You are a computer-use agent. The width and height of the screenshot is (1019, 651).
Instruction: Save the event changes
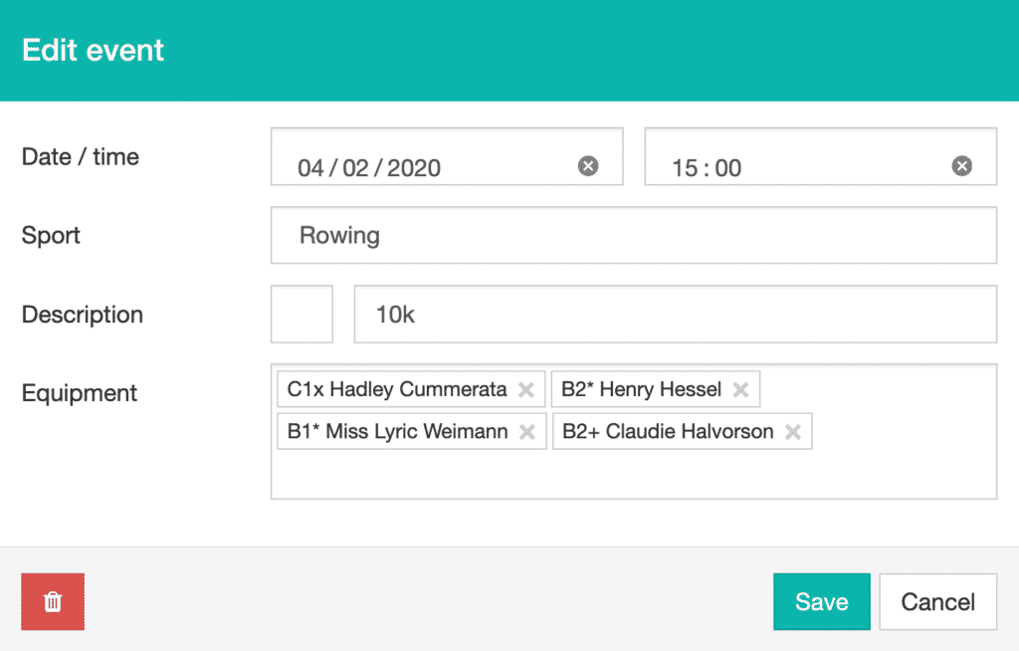[x=821, y=601]
